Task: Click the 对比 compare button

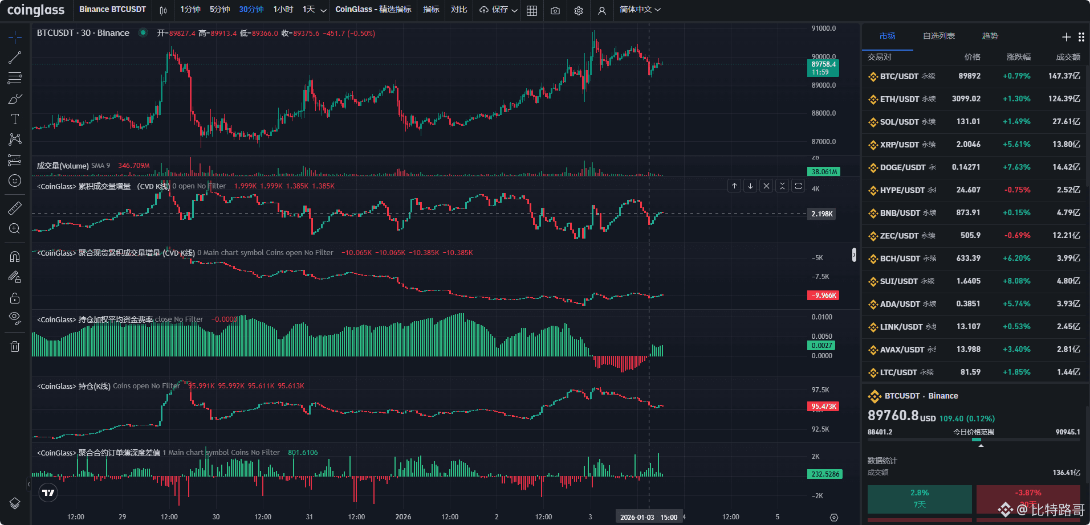Action: point(459,10)
